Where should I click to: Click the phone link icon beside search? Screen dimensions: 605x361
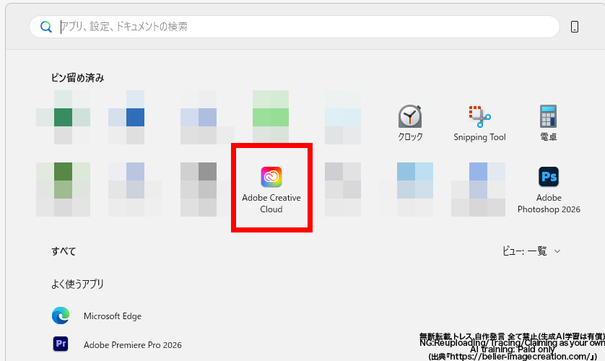click(x=575, y=27)
